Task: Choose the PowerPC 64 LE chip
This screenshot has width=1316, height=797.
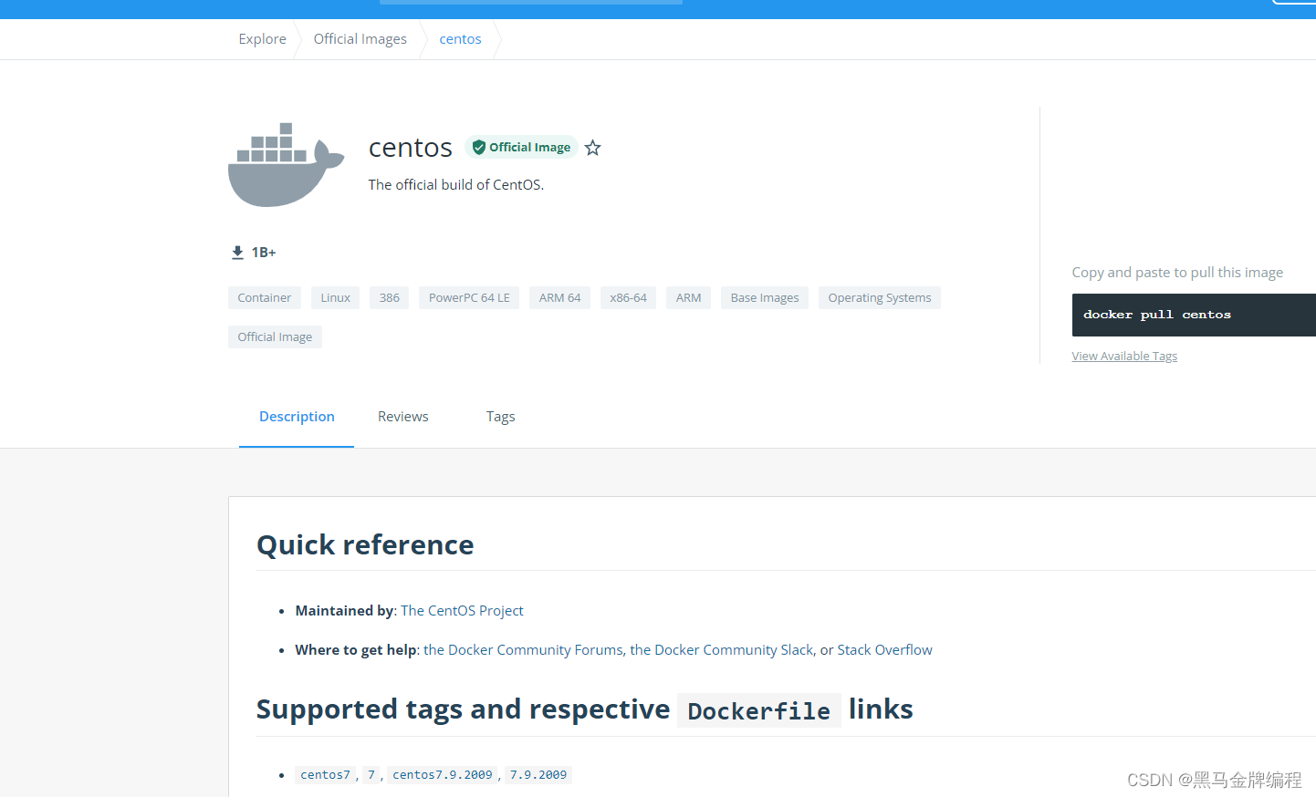Action: click(x=469, y=298)
